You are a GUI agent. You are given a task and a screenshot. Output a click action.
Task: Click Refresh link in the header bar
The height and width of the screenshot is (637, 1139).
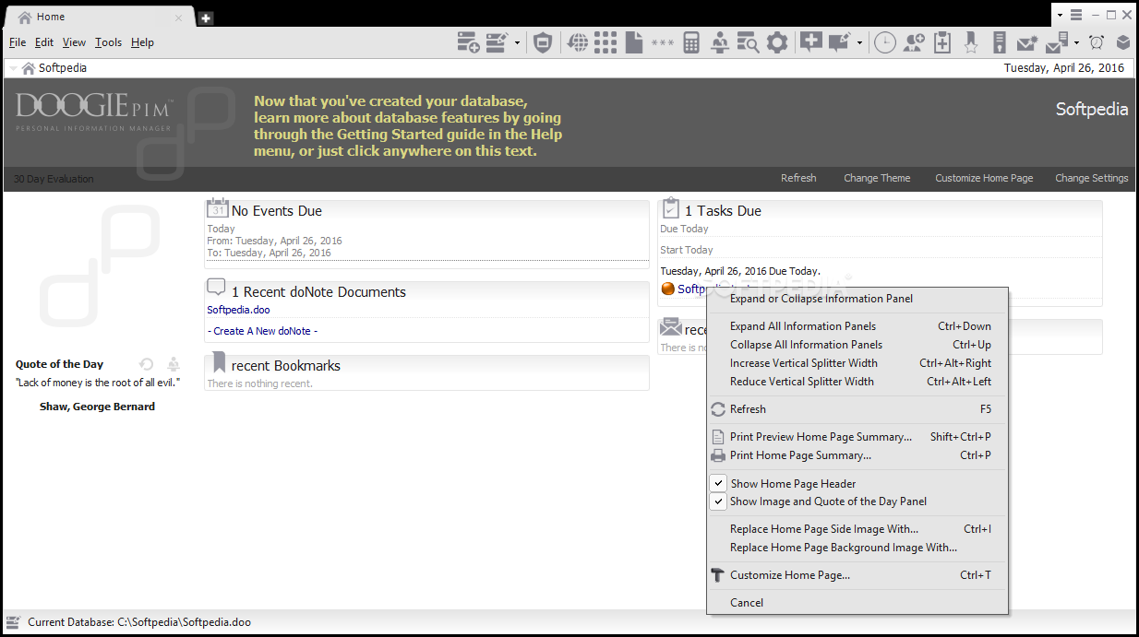798,178
